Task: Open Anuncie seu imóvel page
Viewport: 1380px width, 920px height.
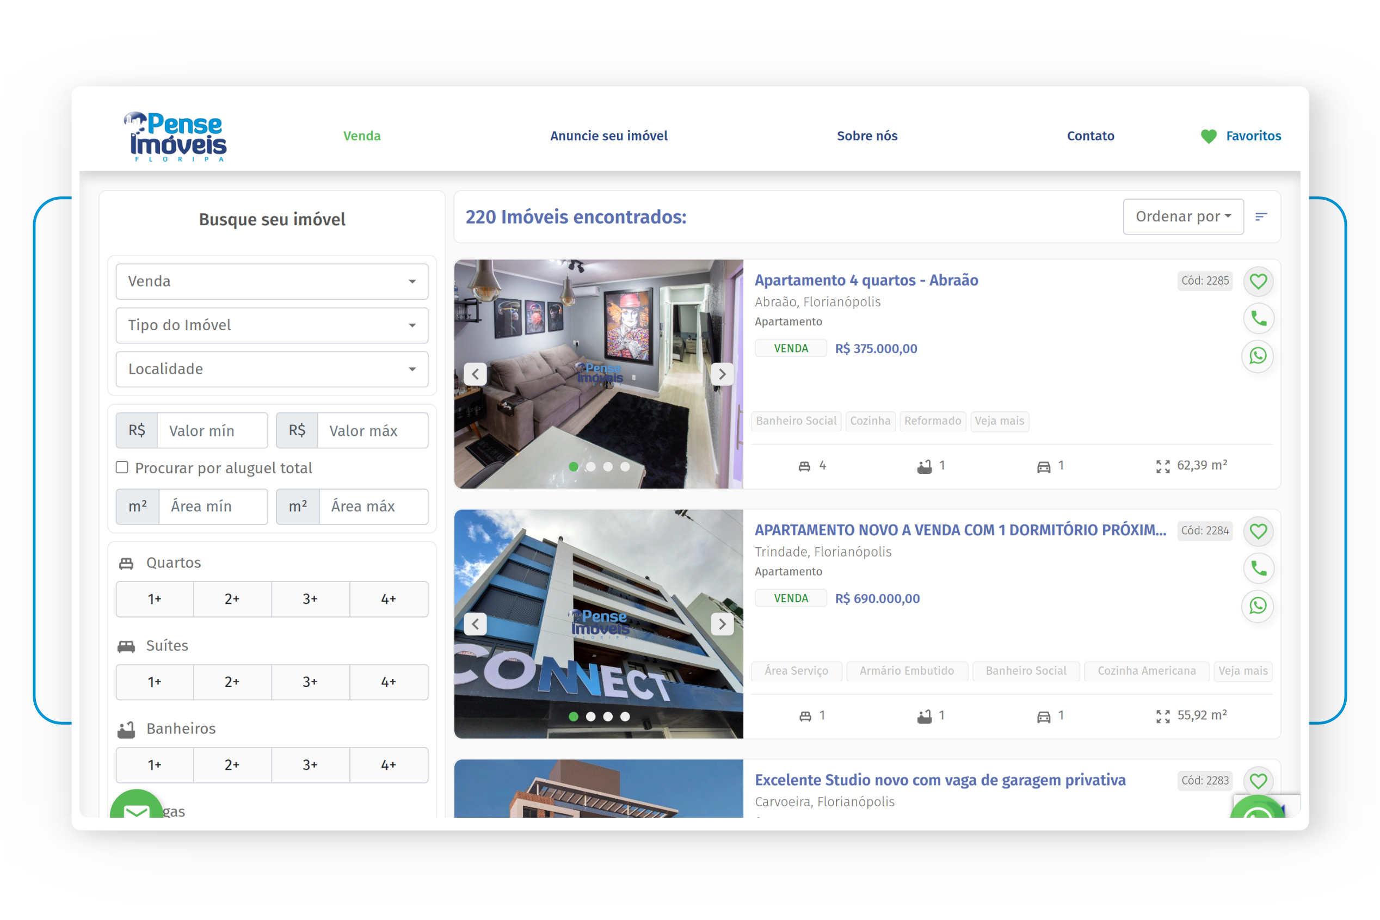Action: (608, 135)
